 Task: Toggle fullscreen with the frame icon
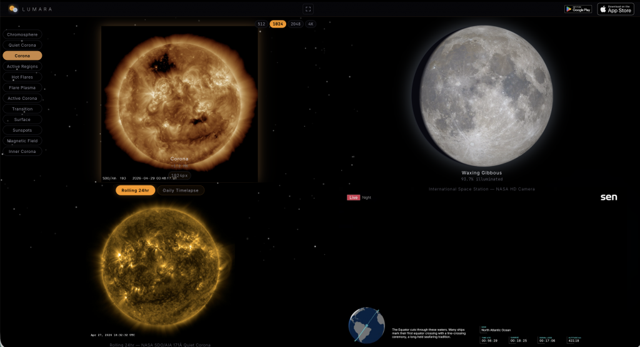[x=307, y=9]
